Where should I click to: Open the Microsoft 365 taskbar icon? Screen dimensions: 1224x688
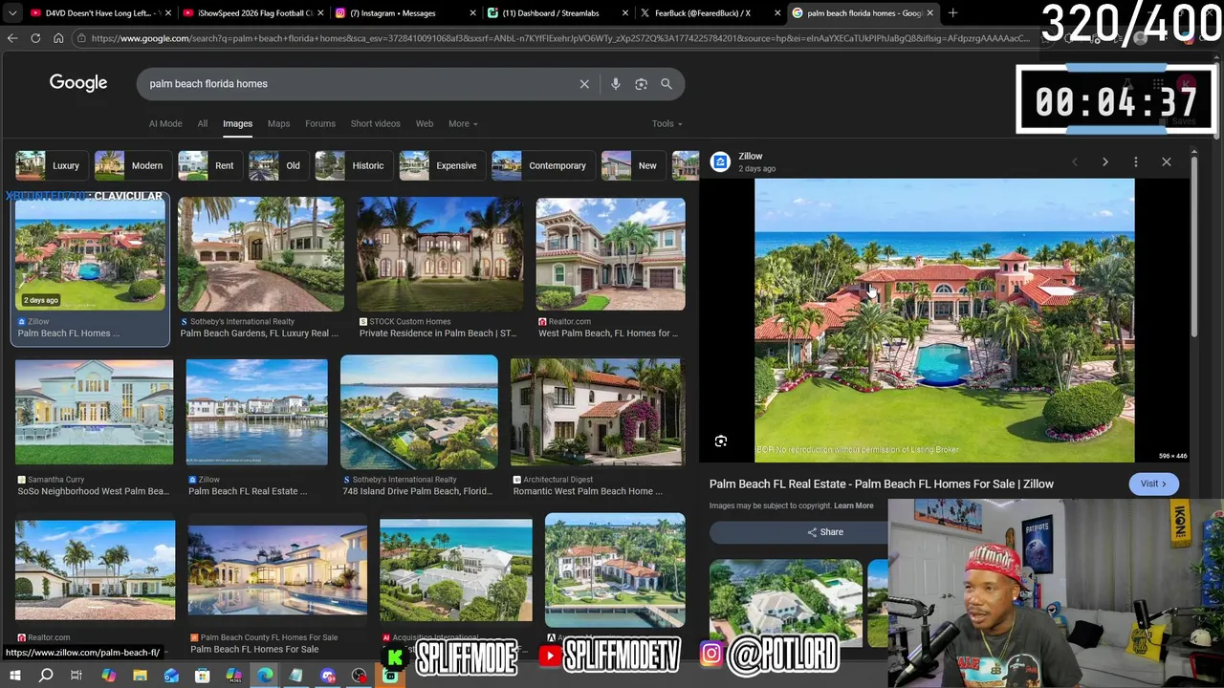pos(233,676)
